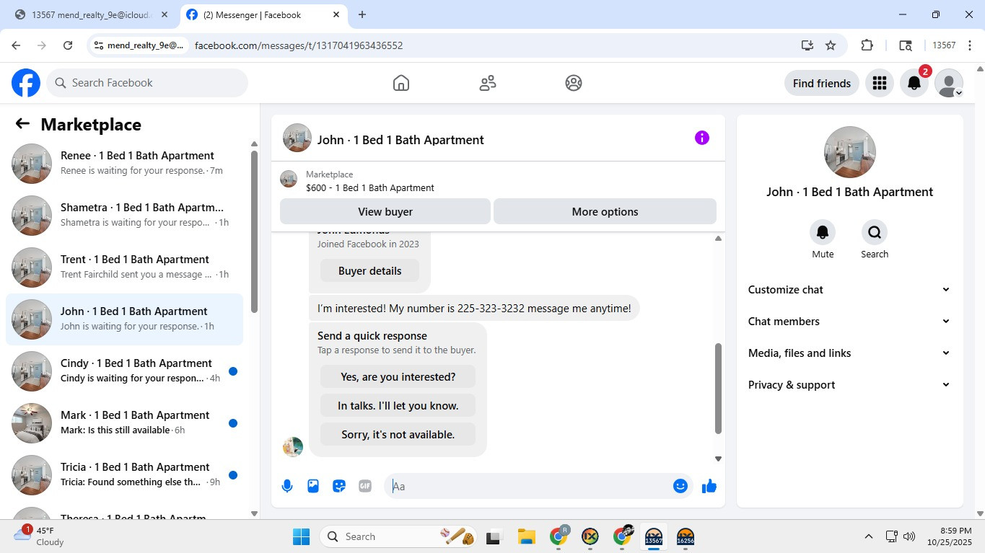Open the account profile avatar menu
Image resolution: width=985 pixels, height=553 pixels.
click(x=949, y=83)
